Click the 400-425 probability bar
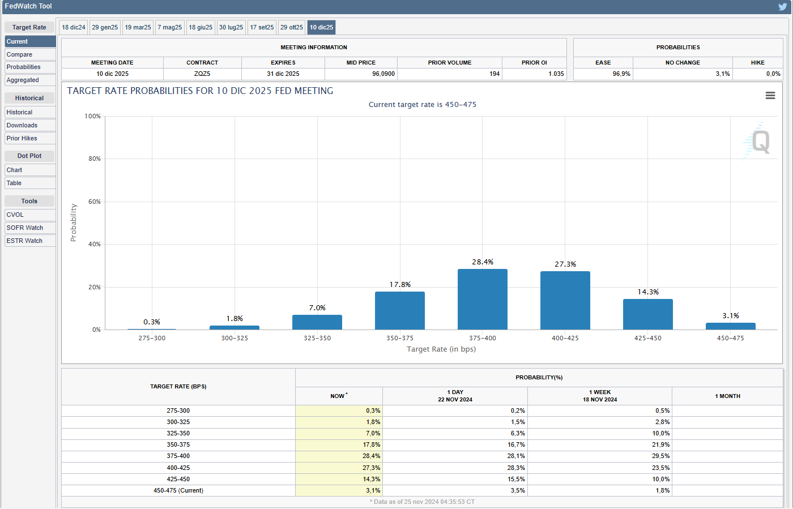The width and height of the screenshot is (793, 509). (x=565, y=301)
